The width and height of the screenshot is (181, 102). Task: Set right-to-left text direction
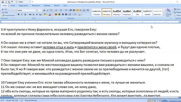point(80,10)
